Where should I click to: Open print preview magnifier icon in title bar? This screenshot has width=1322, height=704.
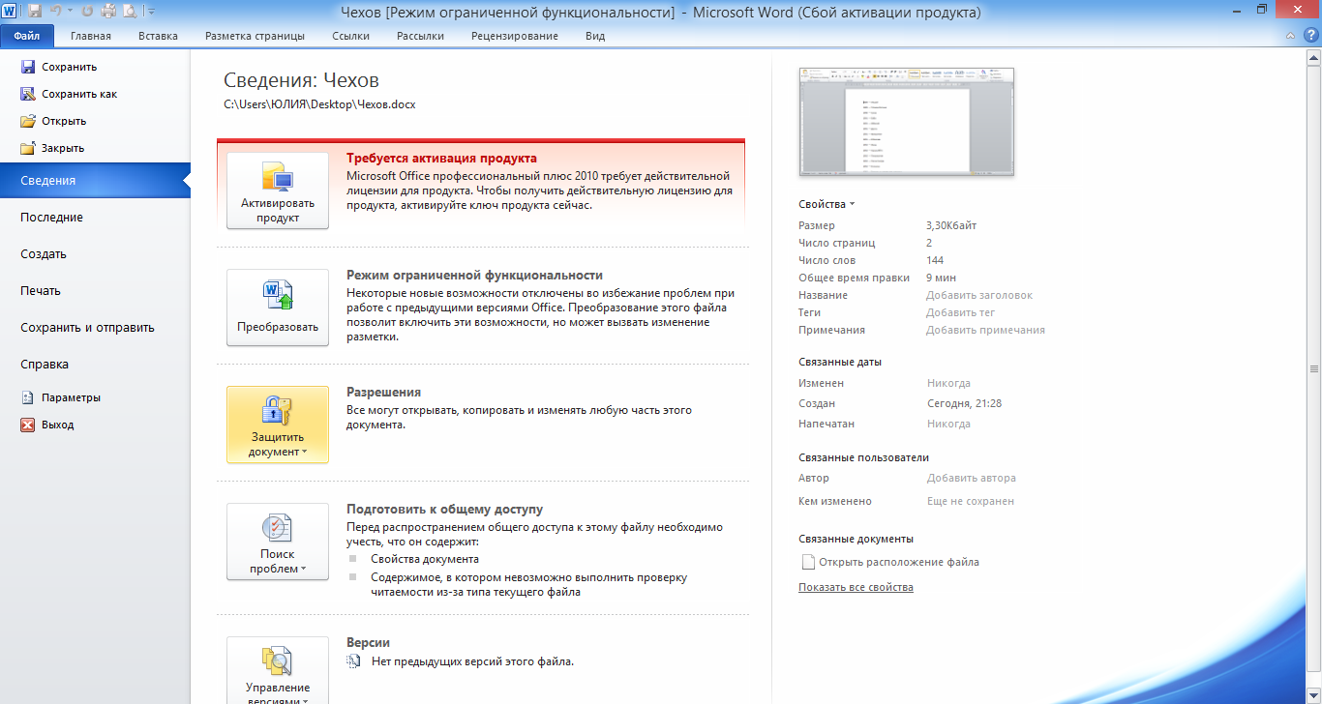click(x=129, y=12)
